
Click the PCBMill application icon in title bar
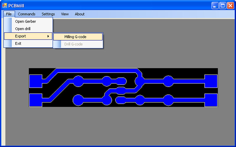pos(5,5)
